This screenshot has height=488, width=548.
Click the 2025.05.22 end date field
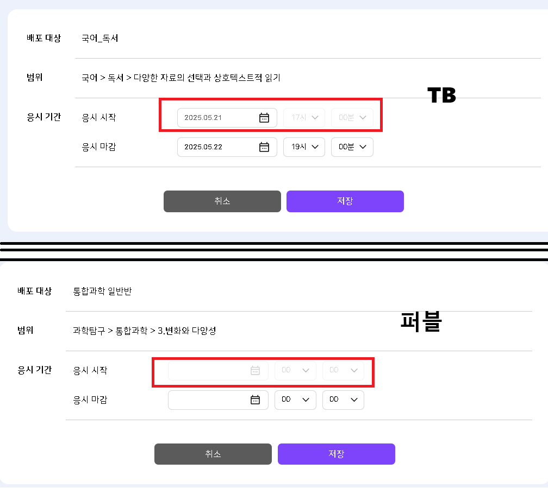coord(217,147)
